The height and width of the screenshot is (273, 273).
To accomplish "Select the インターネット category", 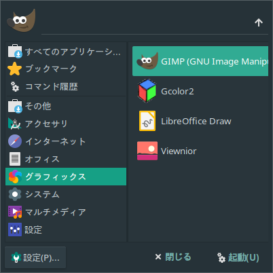I will point(66,141).
